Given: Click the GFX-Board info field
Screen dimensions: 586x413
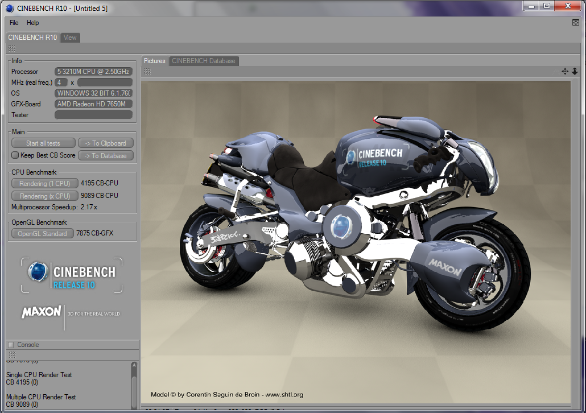Looking at the screenshot, I should (93, 104).
